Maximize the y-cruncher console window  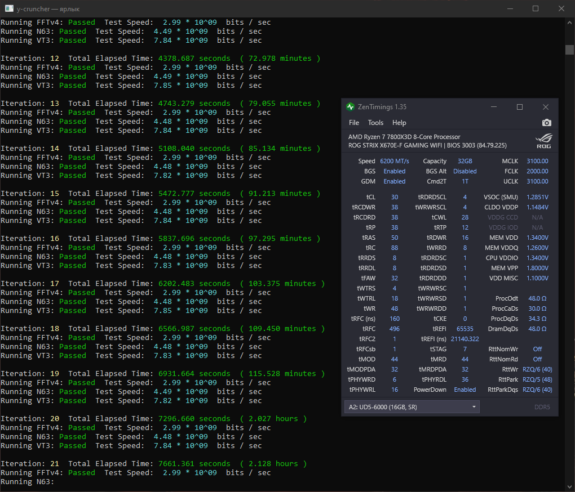[536, 8]
